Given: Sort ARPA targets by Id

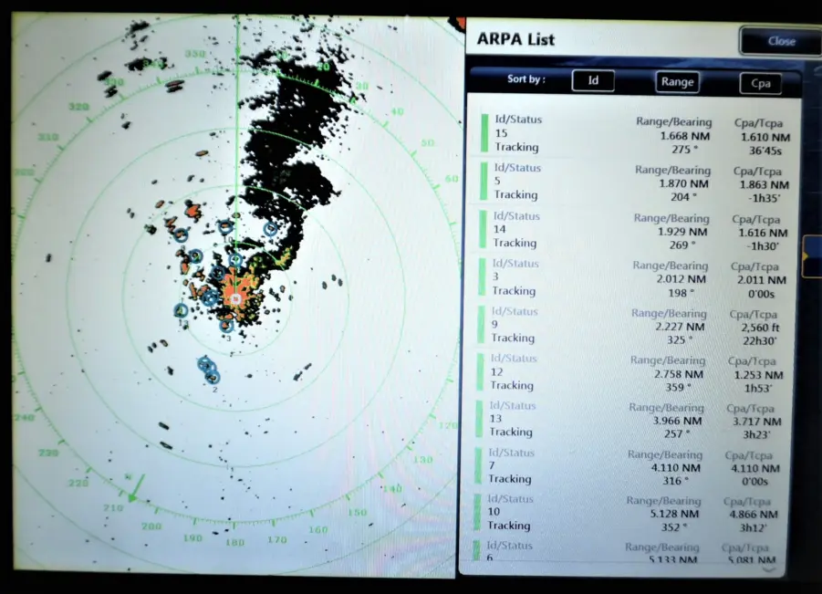Looking at the screenshot, I should click(x=593, y=80).
